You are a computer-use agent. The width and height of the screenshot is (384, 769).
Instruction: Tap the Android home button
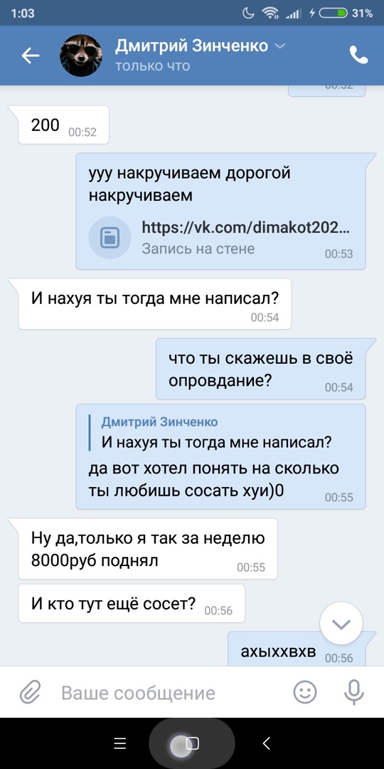[192, 743]
